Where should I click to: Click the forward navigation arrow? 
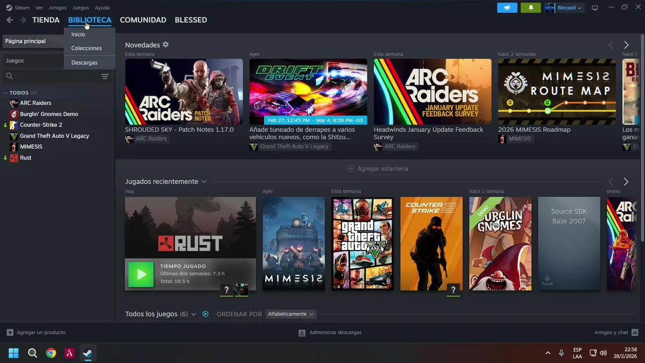[x=23, y=20]
